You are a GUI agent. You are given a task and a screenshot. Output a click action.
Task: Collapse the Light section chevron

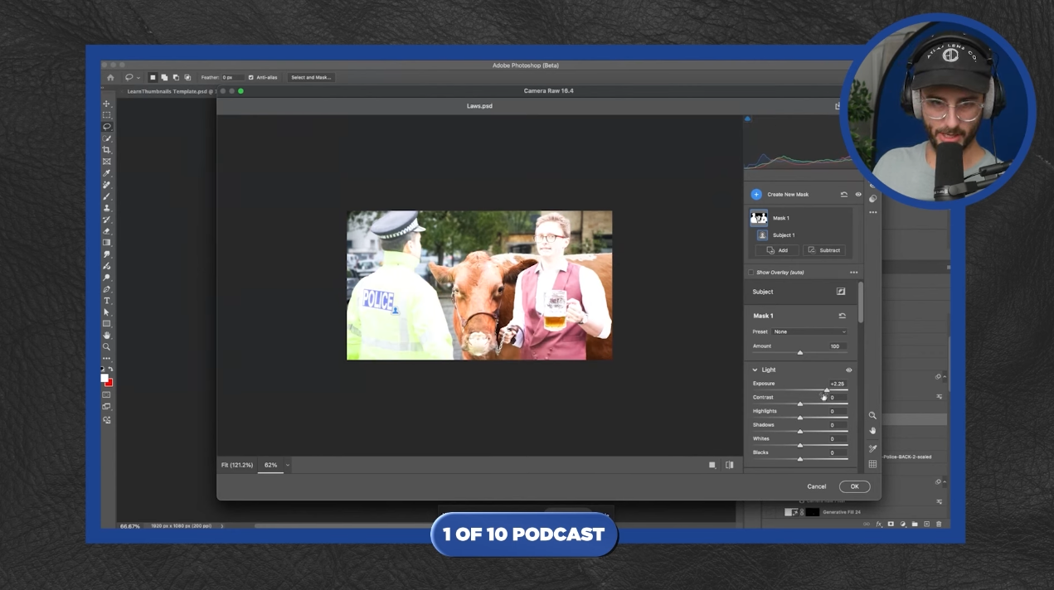coord(755,370)
